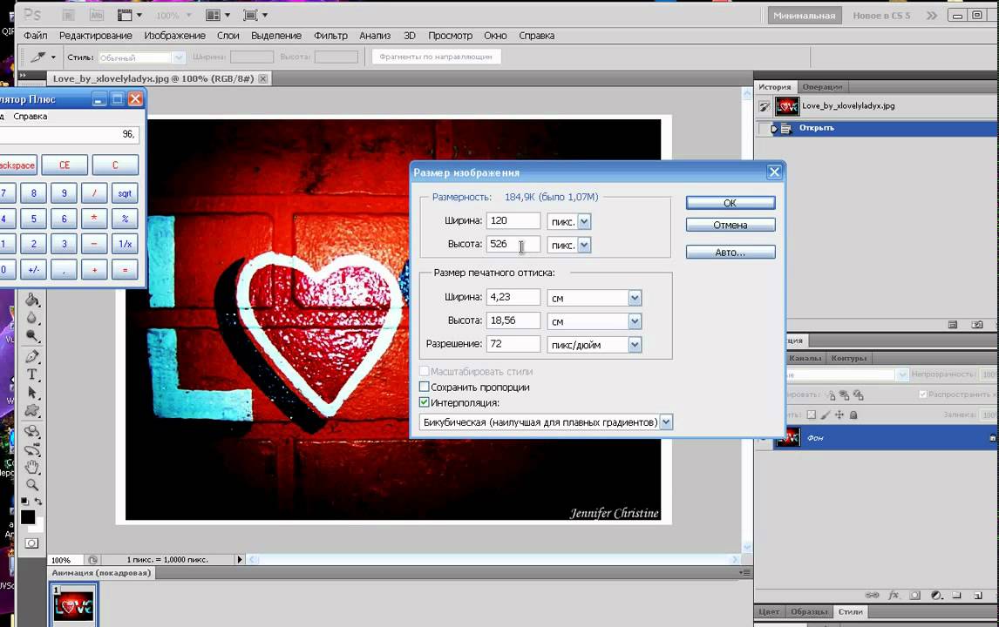This screenshot has width=999, height=627.
Task: Create a new layer
Action: [x=977, y=595]
